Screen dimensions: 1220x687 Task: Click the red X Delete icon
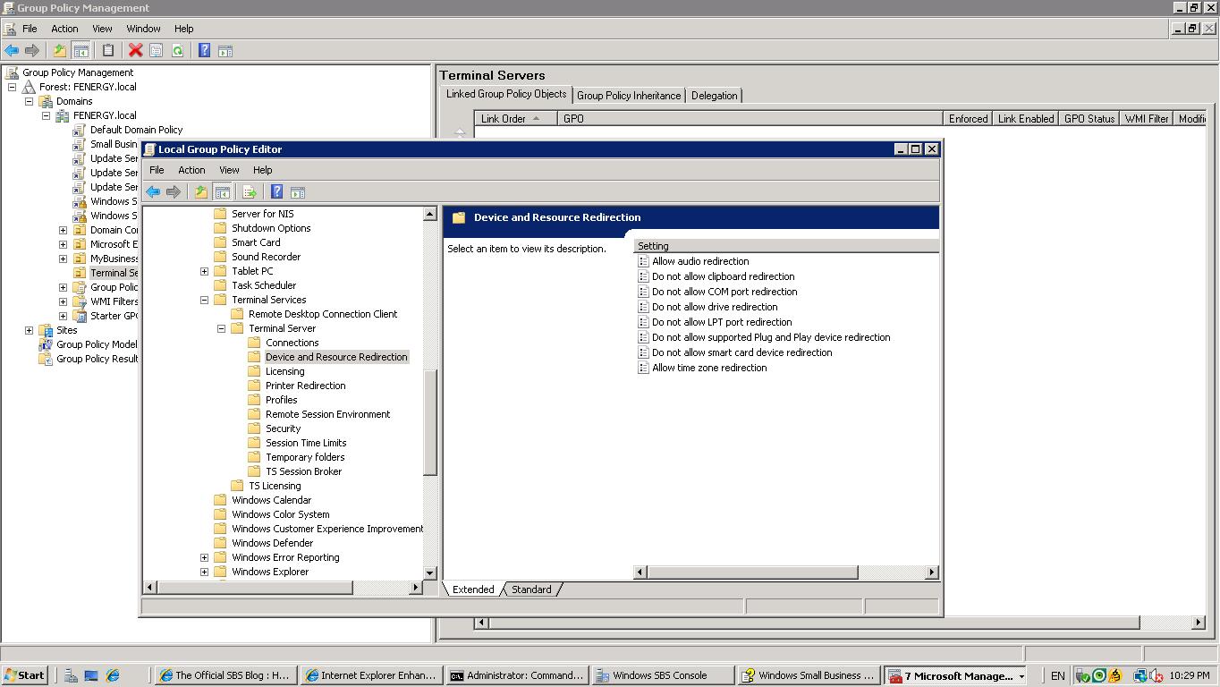click(135, 51)
